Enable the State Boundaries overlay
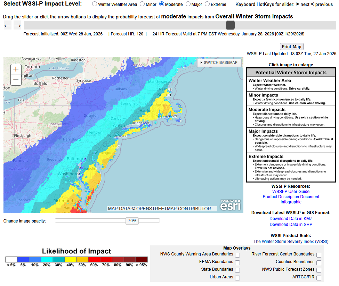Viewport: 339px width, 286px height. click(237, 270)
